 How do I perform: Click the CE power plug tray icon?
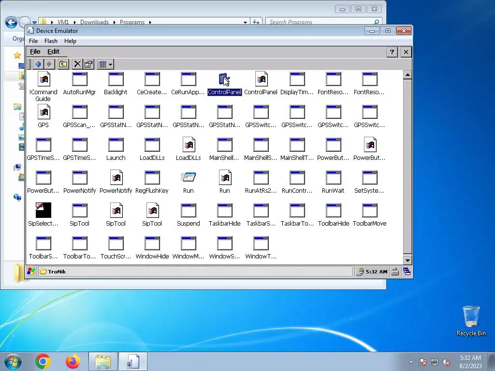[360, 271]
